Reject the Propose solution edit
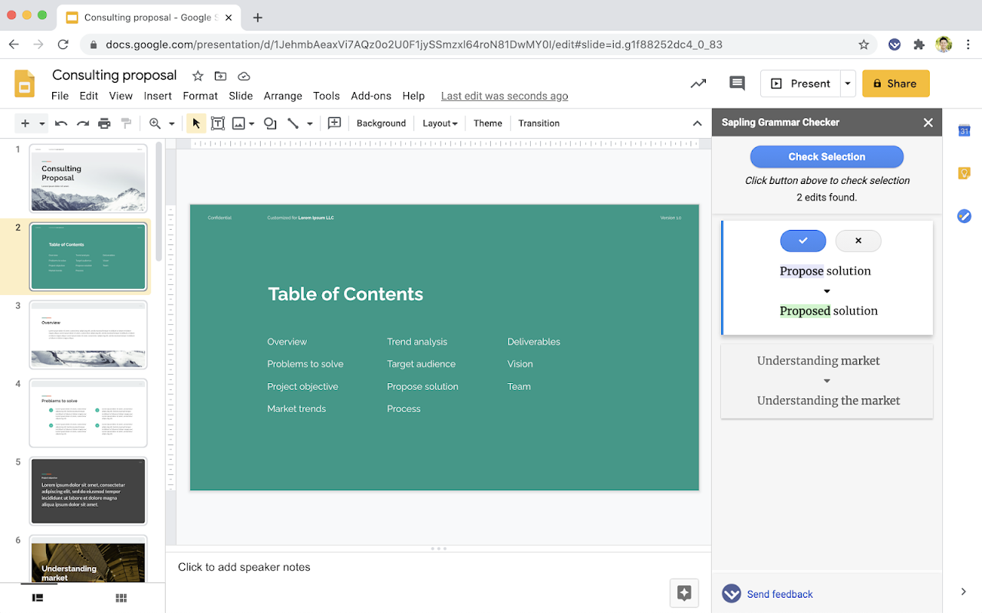Viewport: 982px width, 613px height. pyautogui.click(x=858, y=241)
